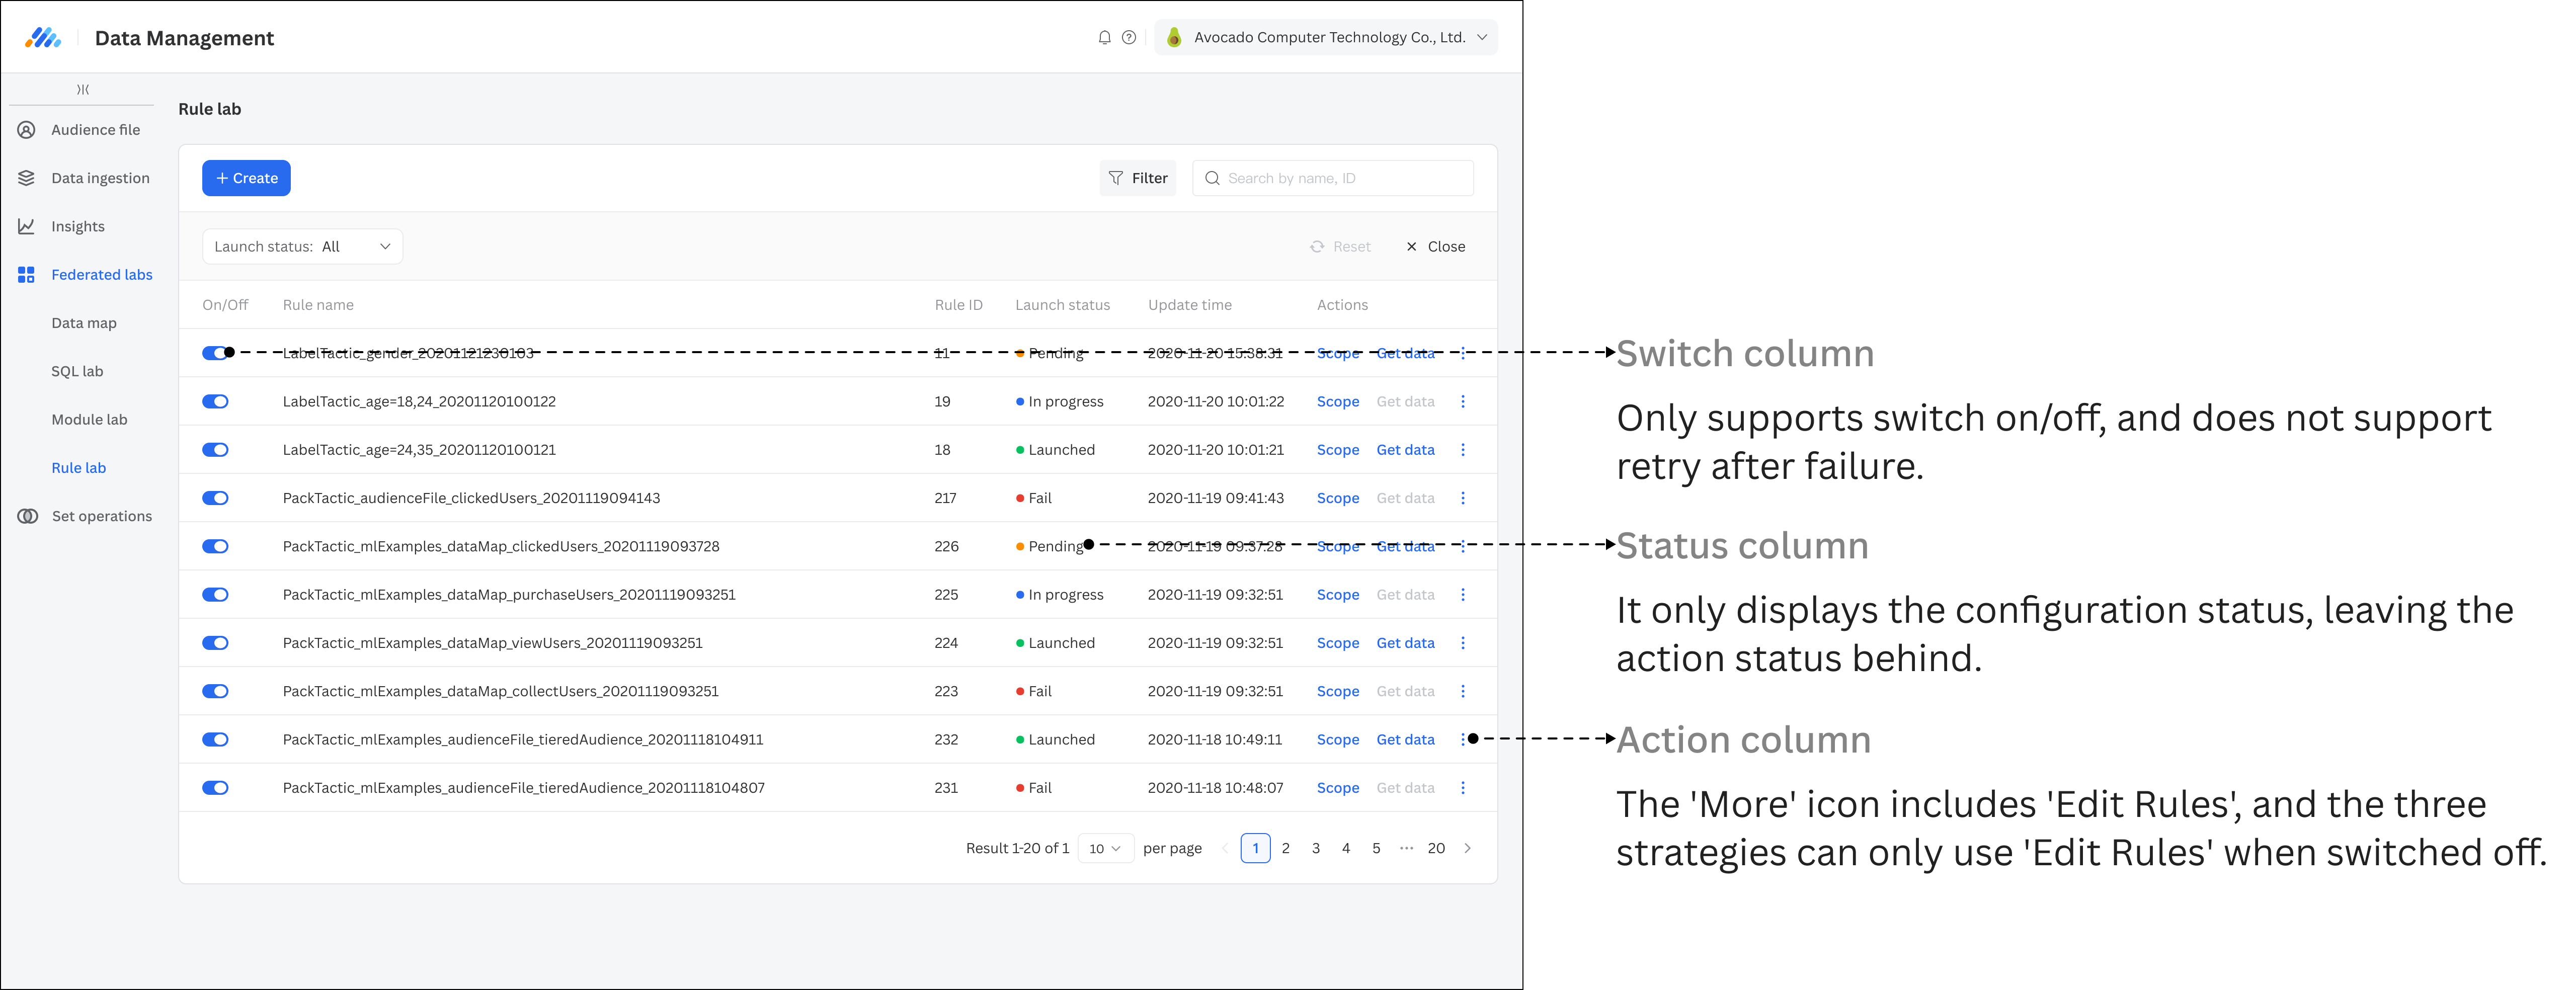Toggle switch for purchaseUsers rule
The image size is (2576, 990).
[x=215, y=595]
